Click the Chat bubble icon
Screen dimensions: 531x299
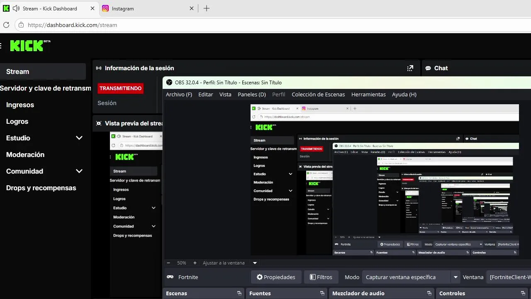click(428, 68)
